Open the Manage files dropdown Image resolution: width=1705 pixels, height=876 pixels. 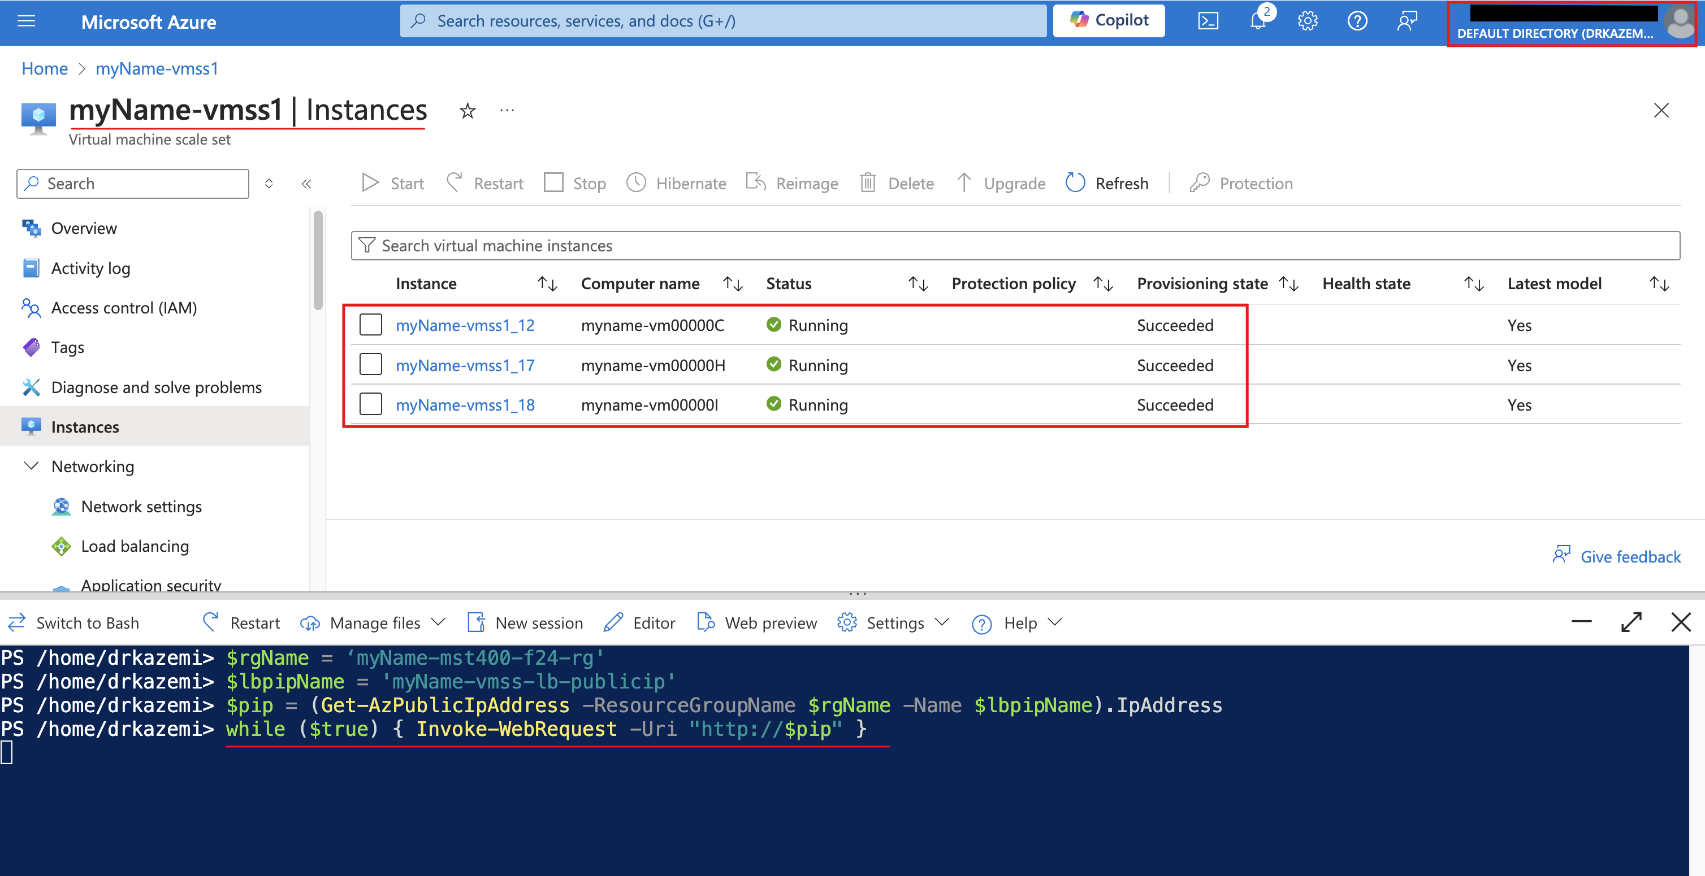(373, 623)
